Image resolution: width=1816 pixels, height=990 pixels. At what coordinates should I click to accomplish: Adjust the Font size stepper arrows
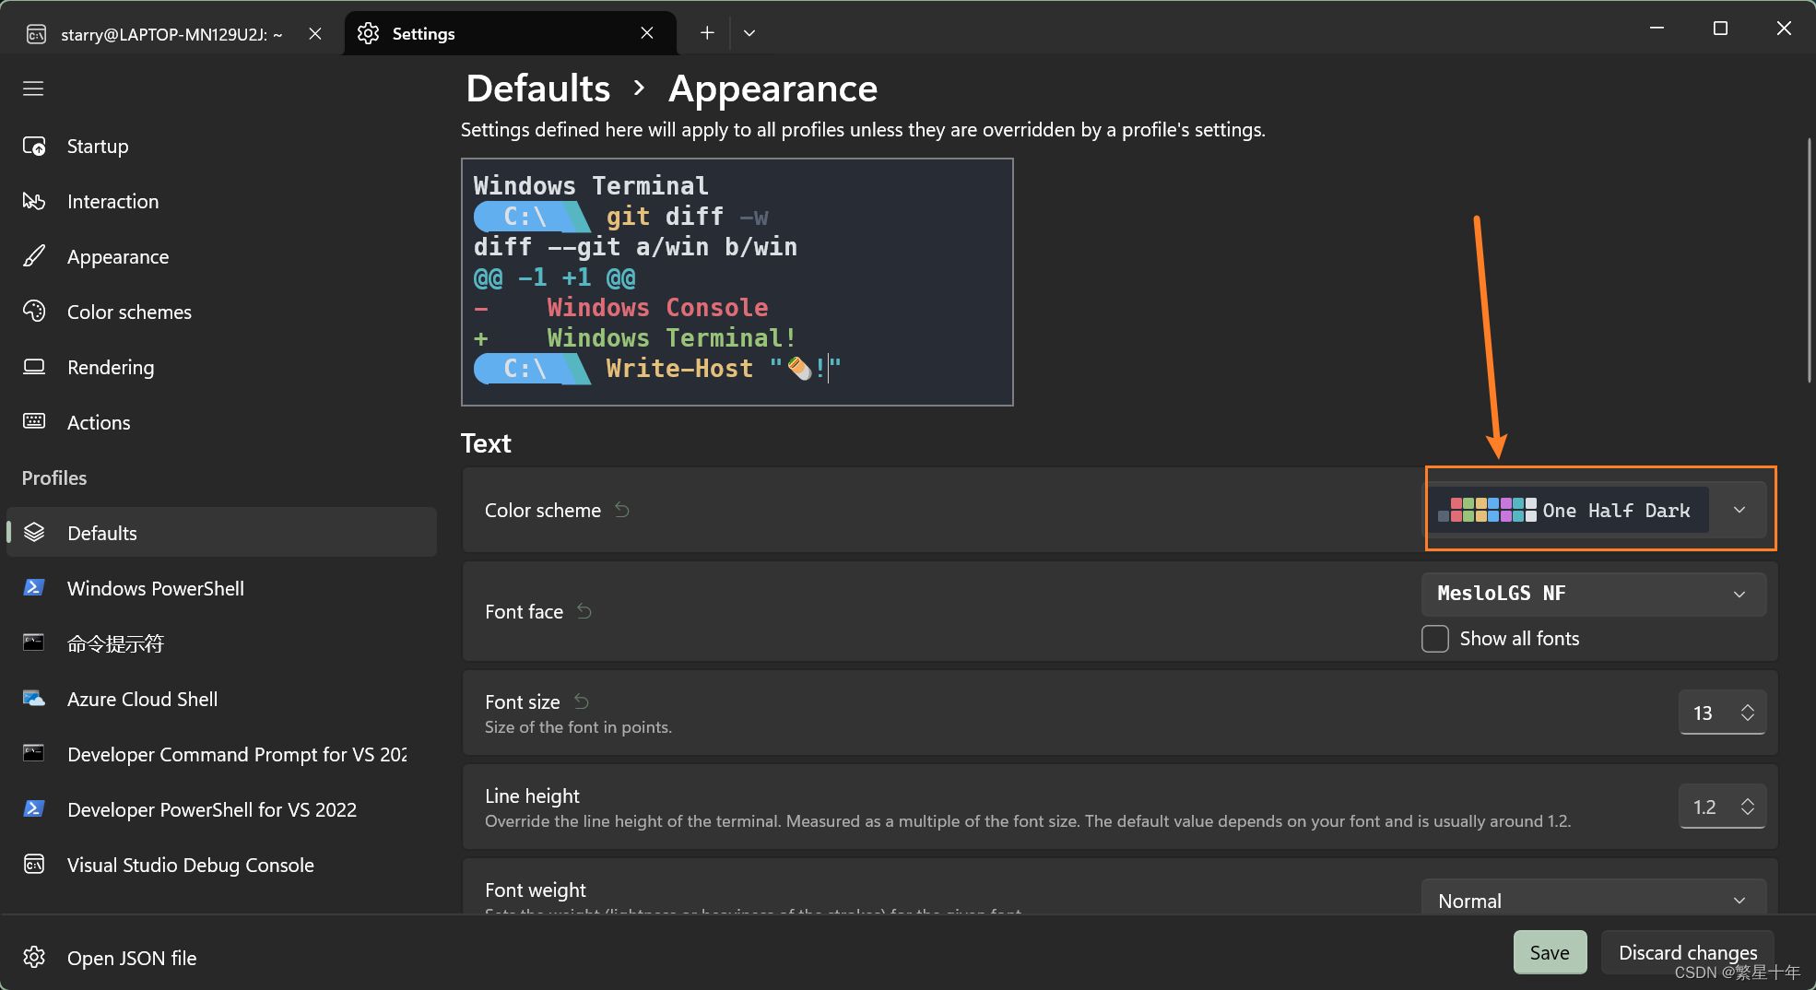pos(1747,713)
